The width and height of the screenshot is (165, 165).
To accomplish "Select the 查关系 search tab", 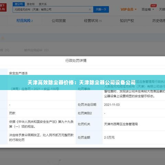I will click(x=43, y=4).
